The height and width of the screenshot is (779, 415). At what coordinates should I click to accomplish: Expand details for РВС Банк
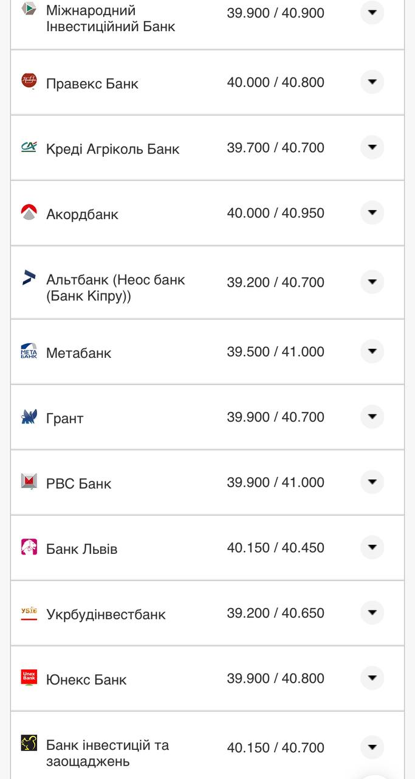pyautogui.click(x=372, y=482)
